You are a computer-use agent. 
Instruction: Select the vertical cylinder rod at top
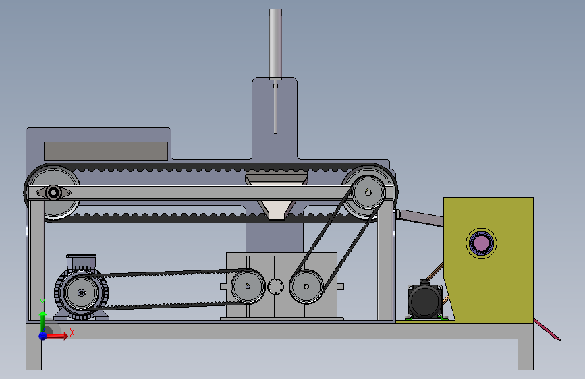(276, 45)
